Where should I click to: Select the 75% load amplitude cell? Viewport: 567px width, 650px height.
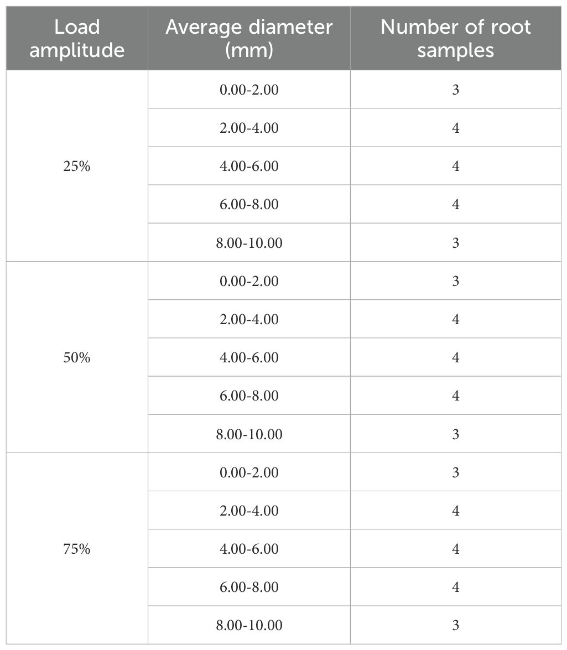[x=77, y=549]
